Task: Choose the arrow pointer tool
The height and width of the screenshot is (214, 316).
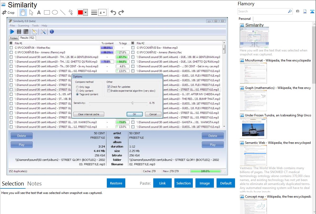Action: tap(31, 12)
